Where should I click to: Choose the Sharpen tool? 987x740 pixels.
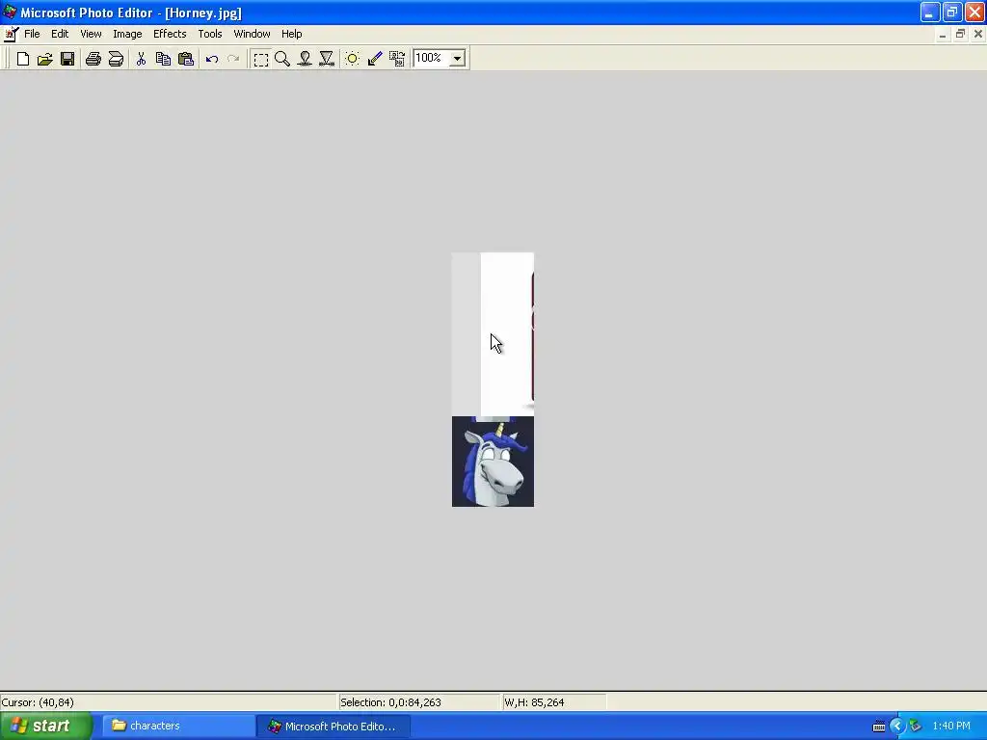(x=327, y=59)
